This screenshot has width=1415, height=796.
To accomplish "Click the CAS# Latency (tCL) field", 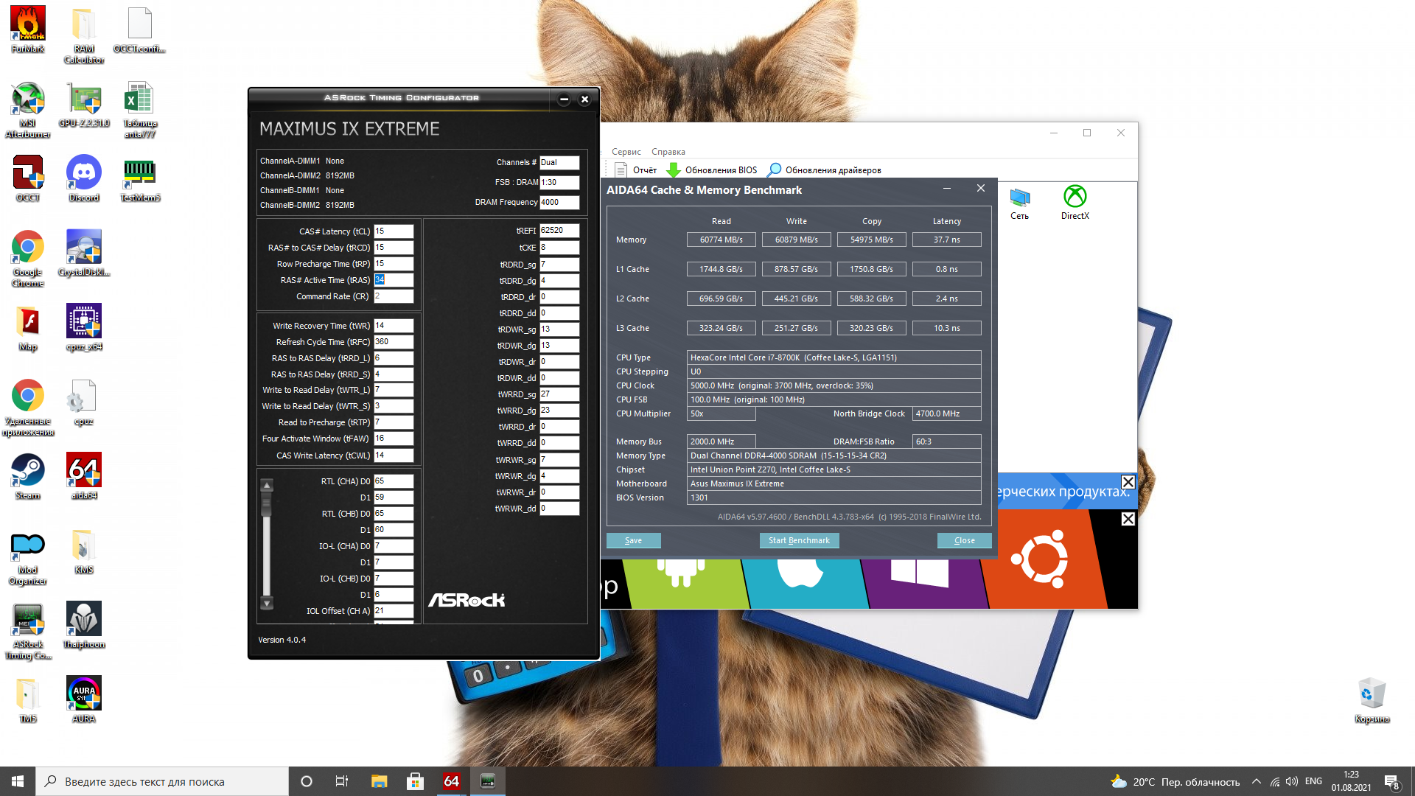I will (x=393, y=231).
